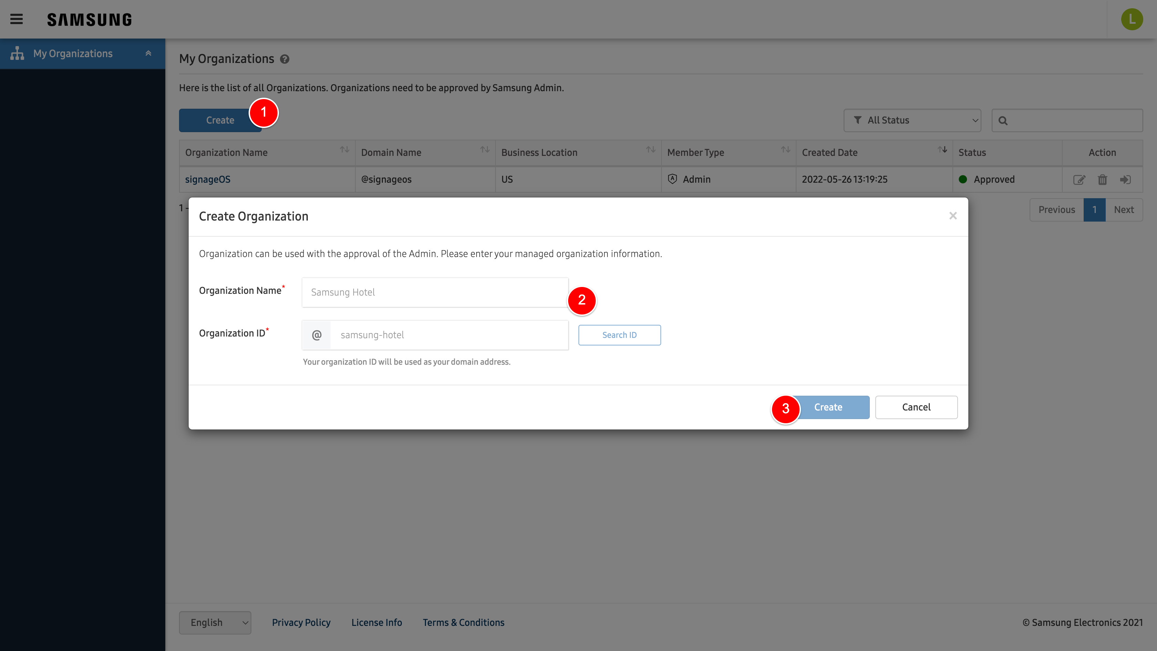
Task: Open the All Status filter dropdown
Action: point(912,120)
